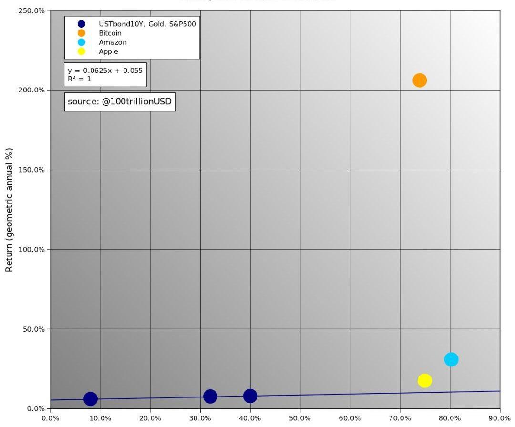Click the 200.0% y-axis tick label

click(x=31, y=90)
